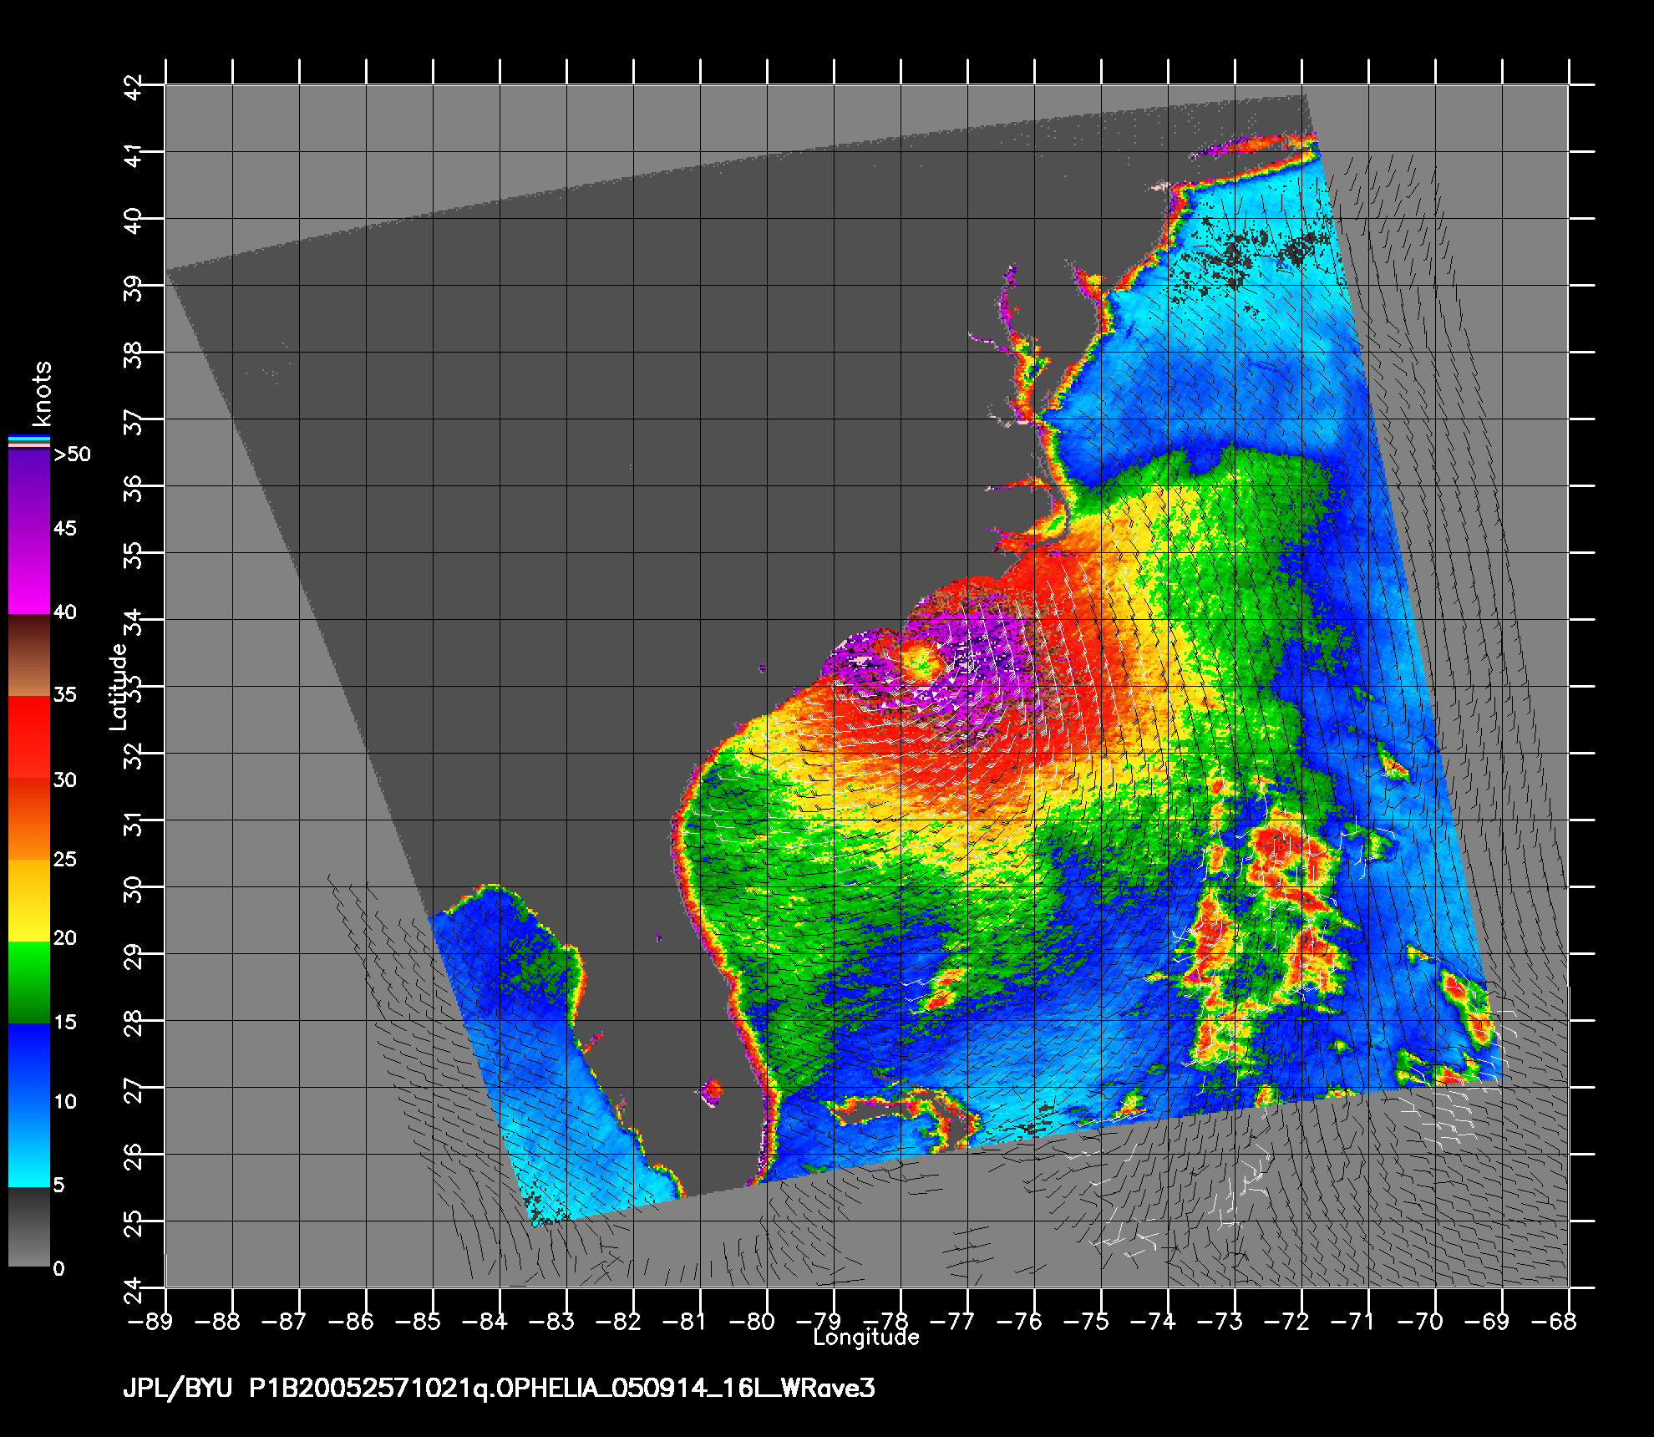Pick the gray 0-5 knot color band
Image resolution: width=1654 pixels, height=1437 pixels.
[29, 1226]
